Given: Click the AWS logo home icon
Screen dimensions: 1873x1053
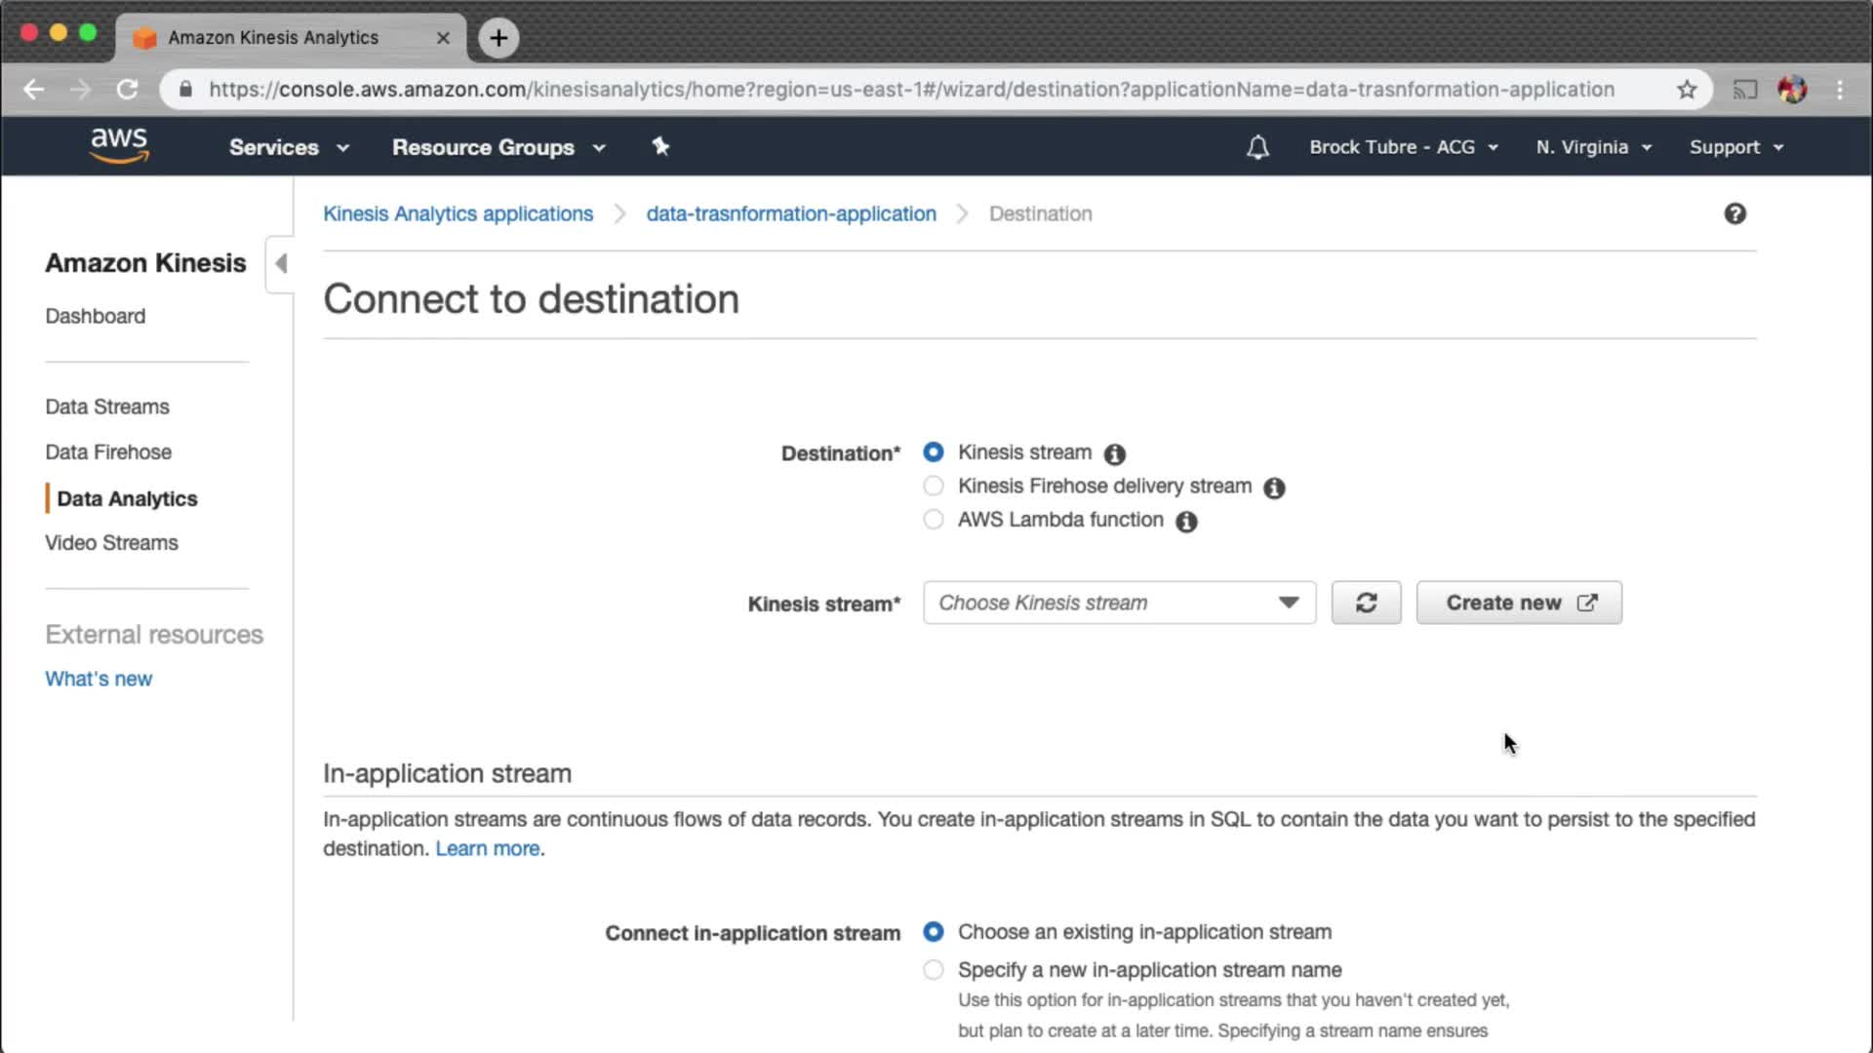Looking at the screenshot, I should [x=119, y=145].
